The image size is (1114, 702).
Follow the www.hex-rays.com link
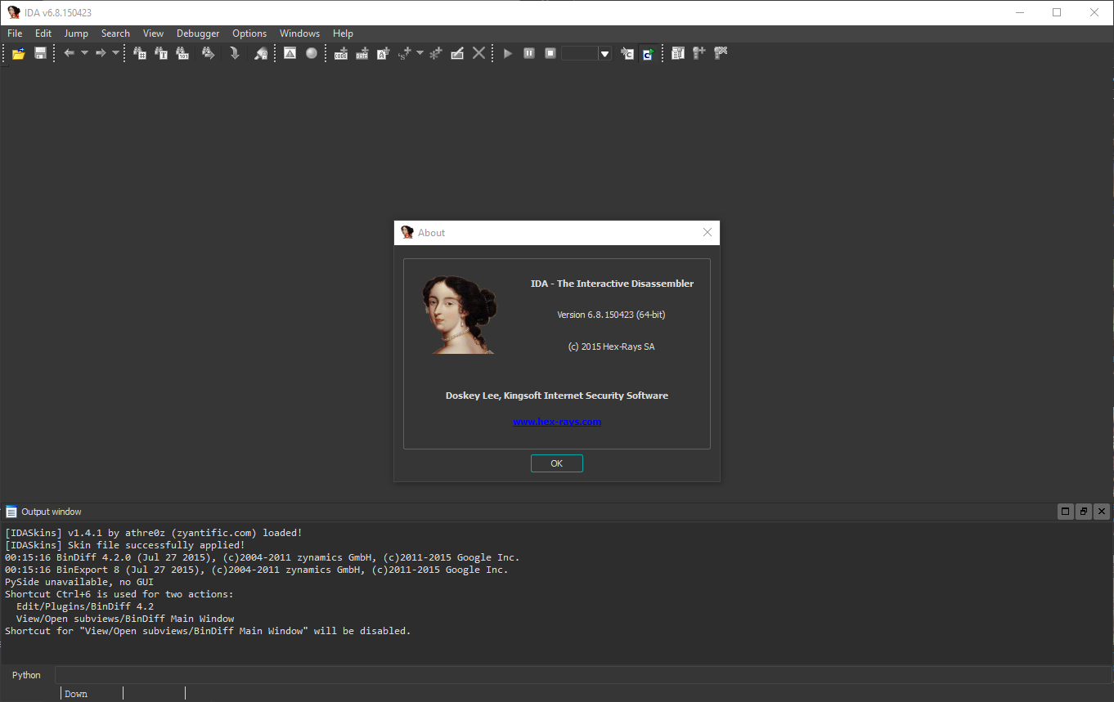pos(557,422)
